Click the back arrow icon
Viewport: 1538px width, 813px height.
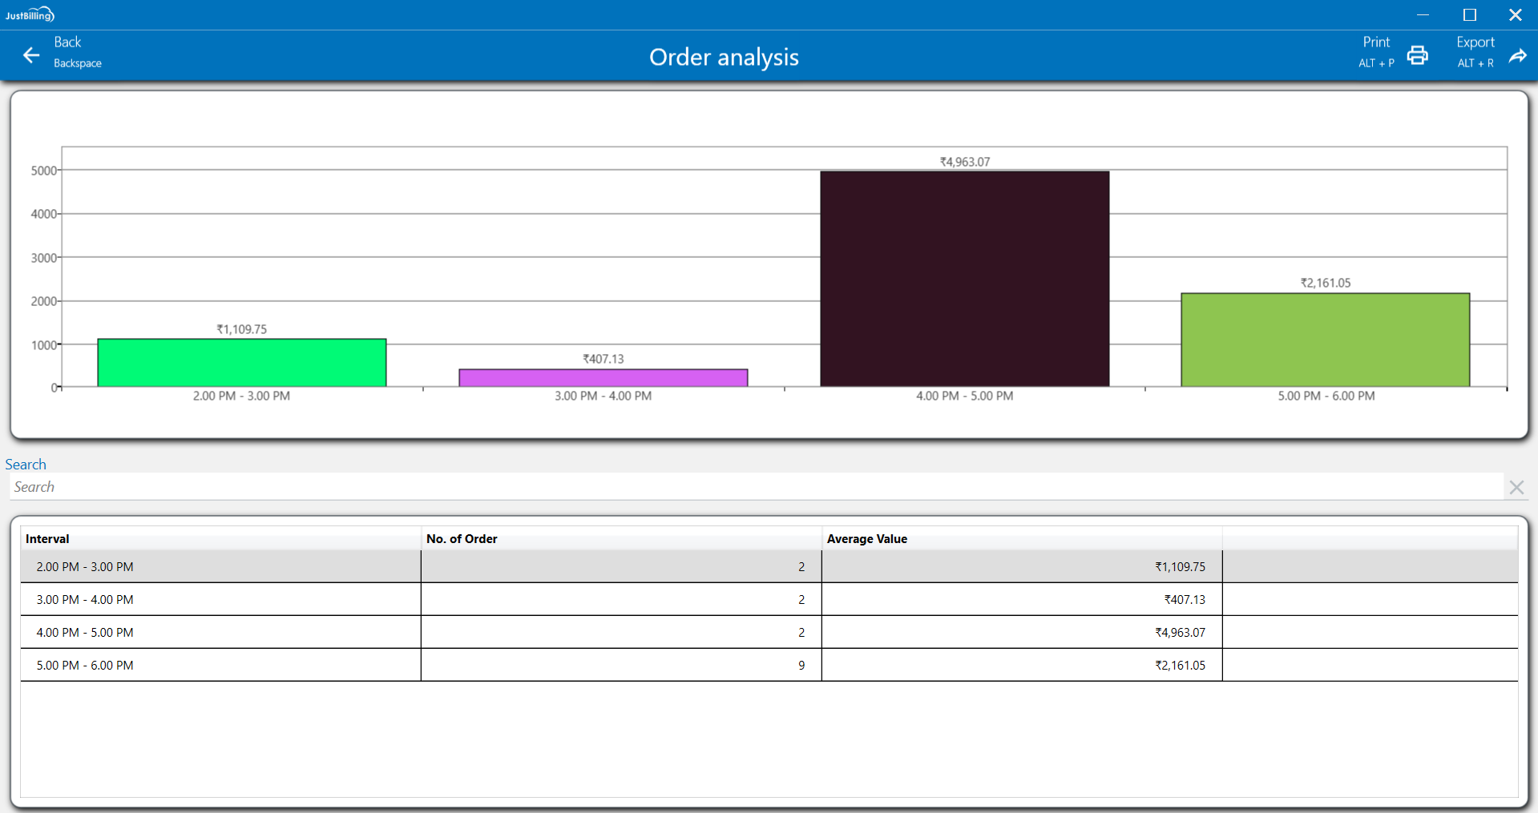point(31,55)
